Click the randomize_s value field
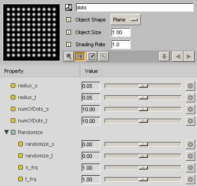The height and width of the screenshot is (186, 197). click(91, 144)
